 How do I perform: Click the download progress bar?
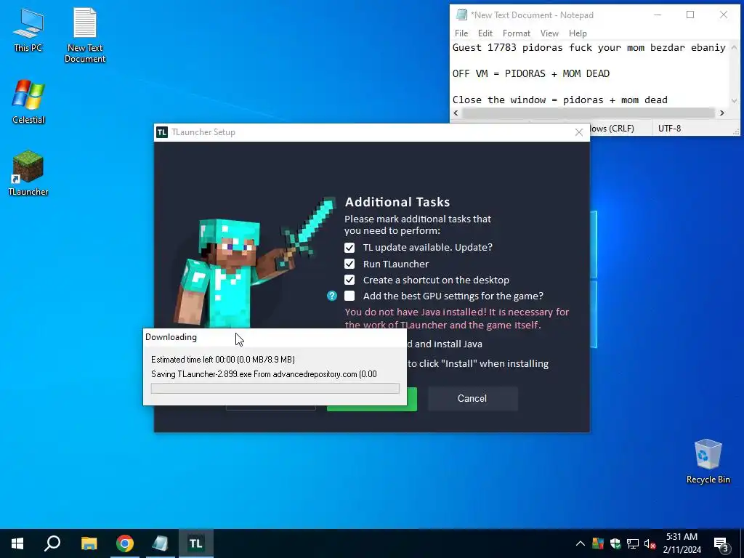pos(275,389)
